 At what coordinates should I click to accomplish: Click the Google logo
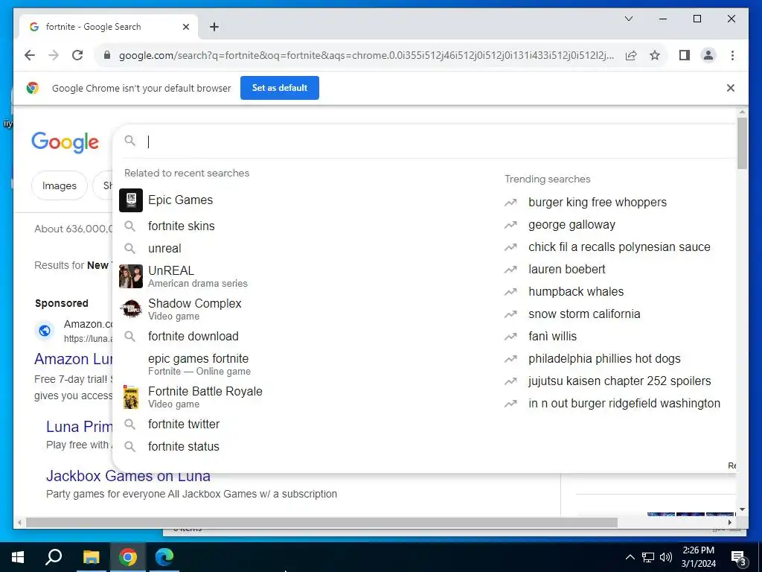65,142
